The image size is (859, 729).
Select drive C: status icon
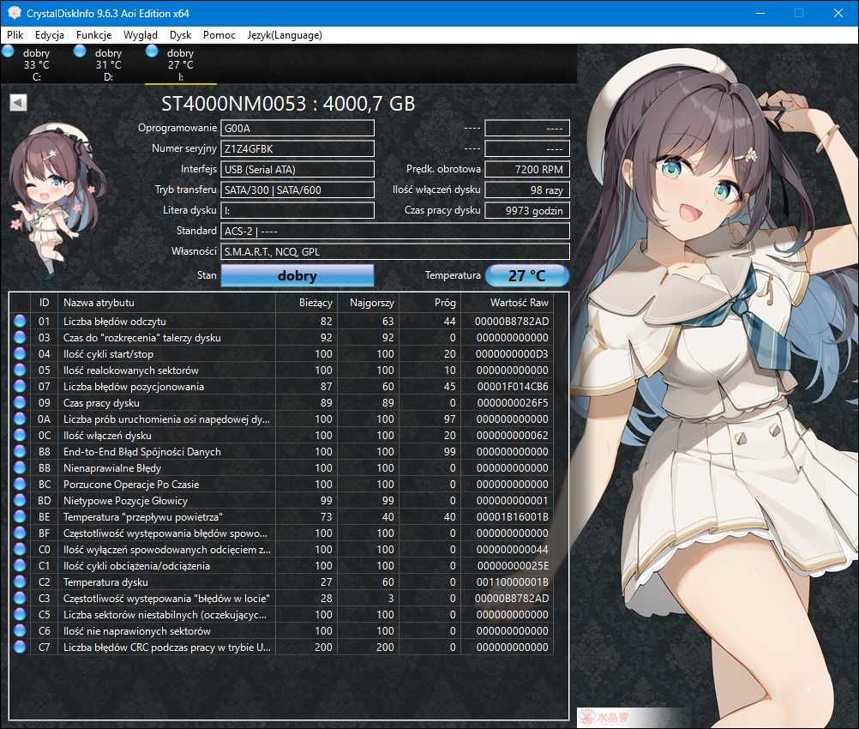coord(9,51)
